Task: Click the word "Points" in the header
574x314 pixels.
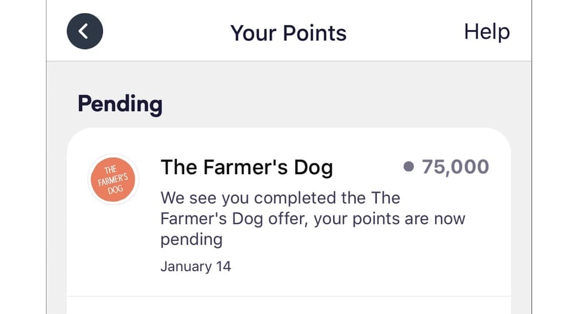Action: (x=315, y=33)
